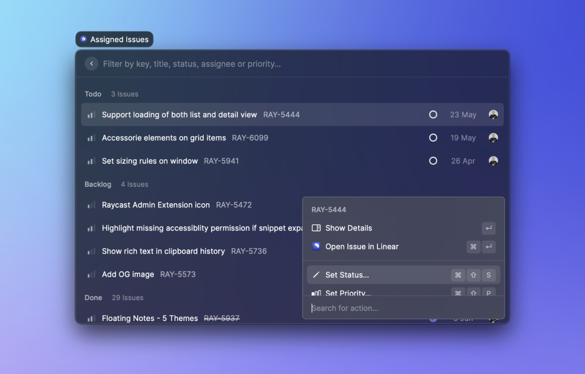Viewport: 585px width, 374px height.
Task: Click the RAY-6099 issue key
Action: (x=250, y=138)
